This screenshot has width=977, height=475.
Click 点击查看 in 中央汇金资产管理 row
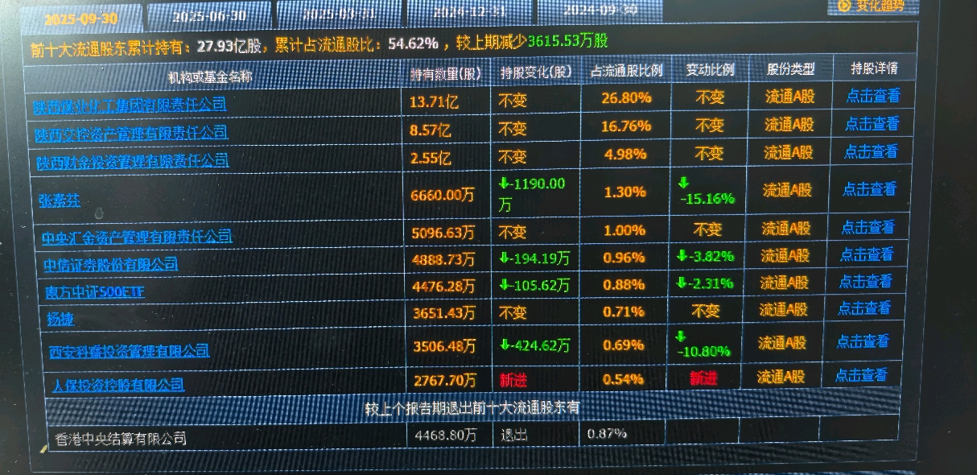[x=868, y=228]
